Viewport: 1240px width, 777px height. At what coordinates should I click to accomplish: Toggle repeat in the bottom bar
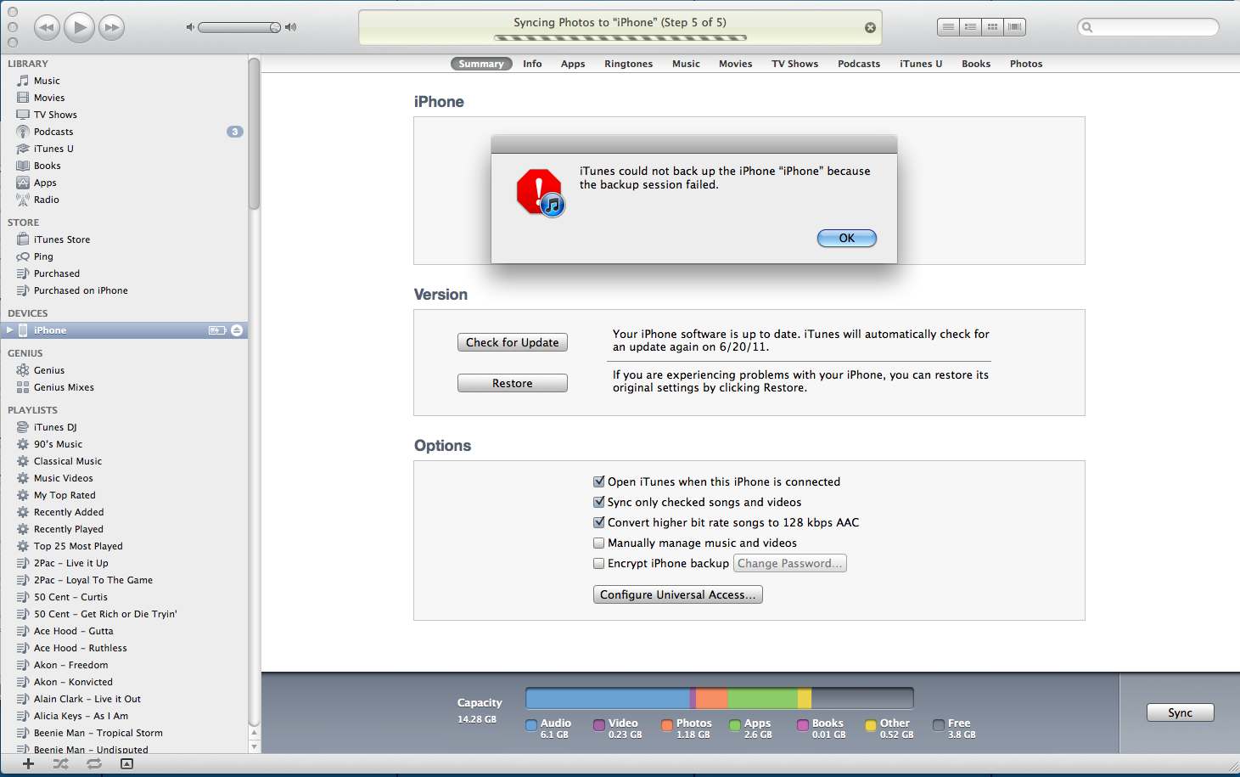94,763
